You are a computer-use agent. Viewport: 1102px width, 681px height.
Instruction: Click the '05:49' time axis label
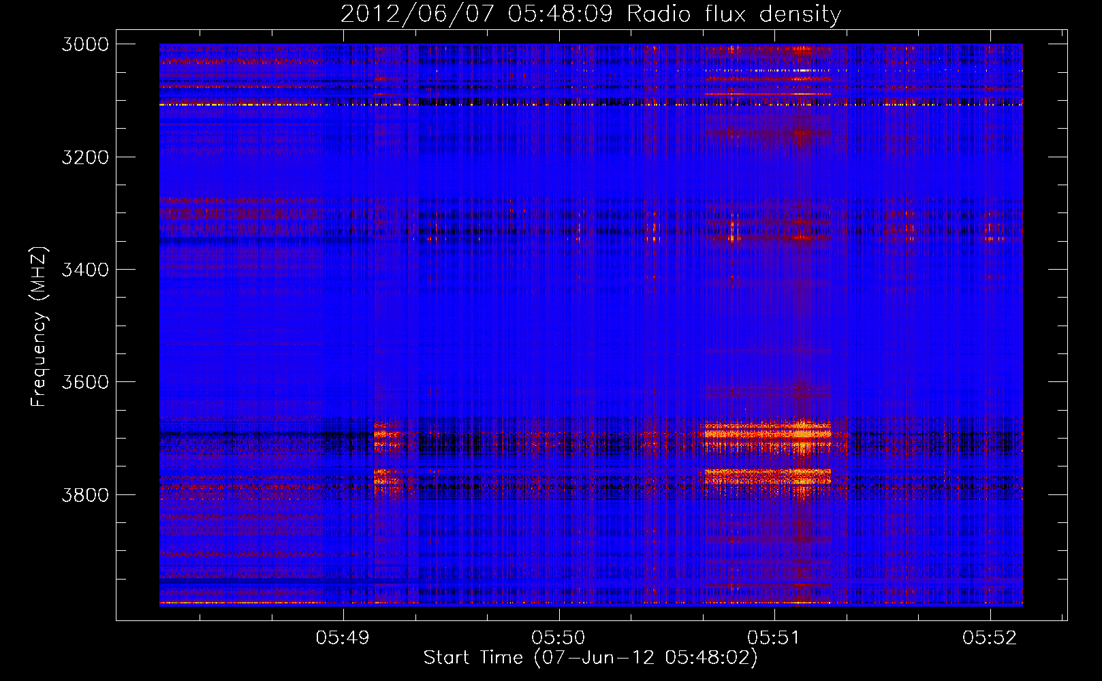pyautogui.click(x=343, y=637)
